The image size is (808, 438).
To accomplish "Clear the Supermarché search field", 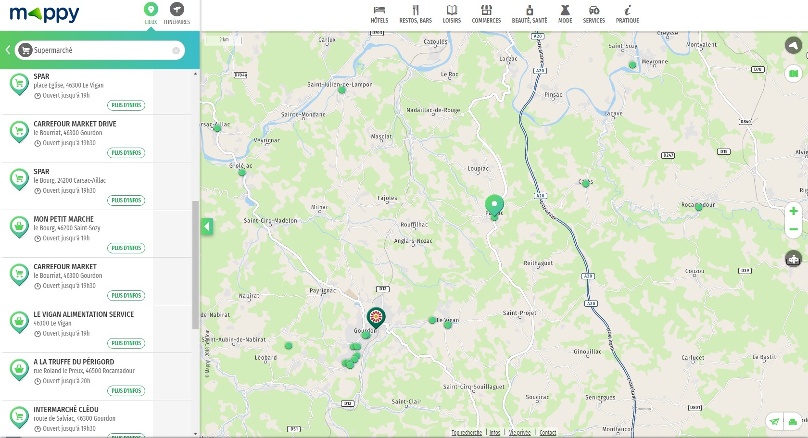I will coord(176,50).
